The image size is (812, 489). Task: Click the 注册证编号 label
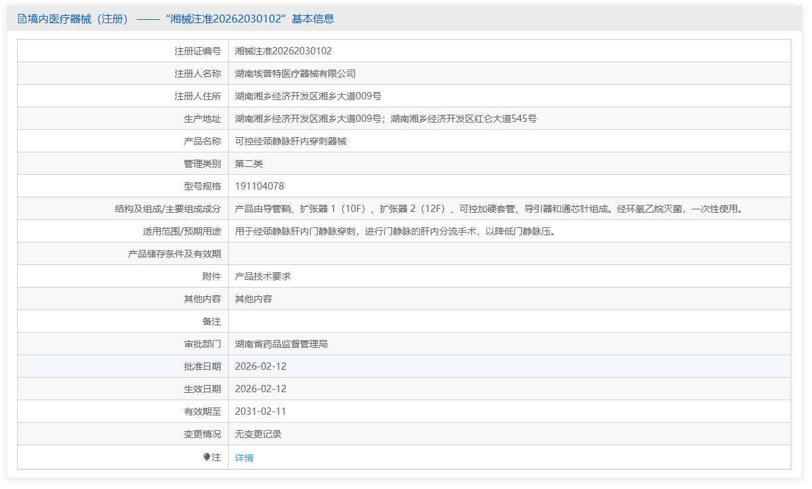point(198,51)
